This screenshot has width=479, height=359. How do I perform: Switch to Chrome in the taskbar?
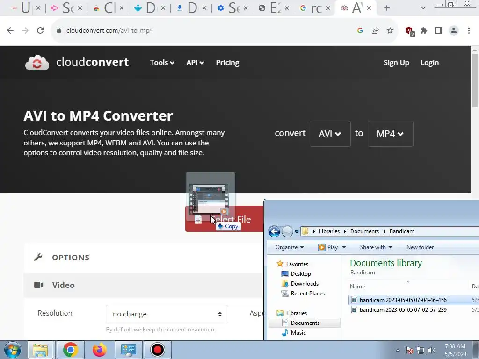(x=70, y=350)
